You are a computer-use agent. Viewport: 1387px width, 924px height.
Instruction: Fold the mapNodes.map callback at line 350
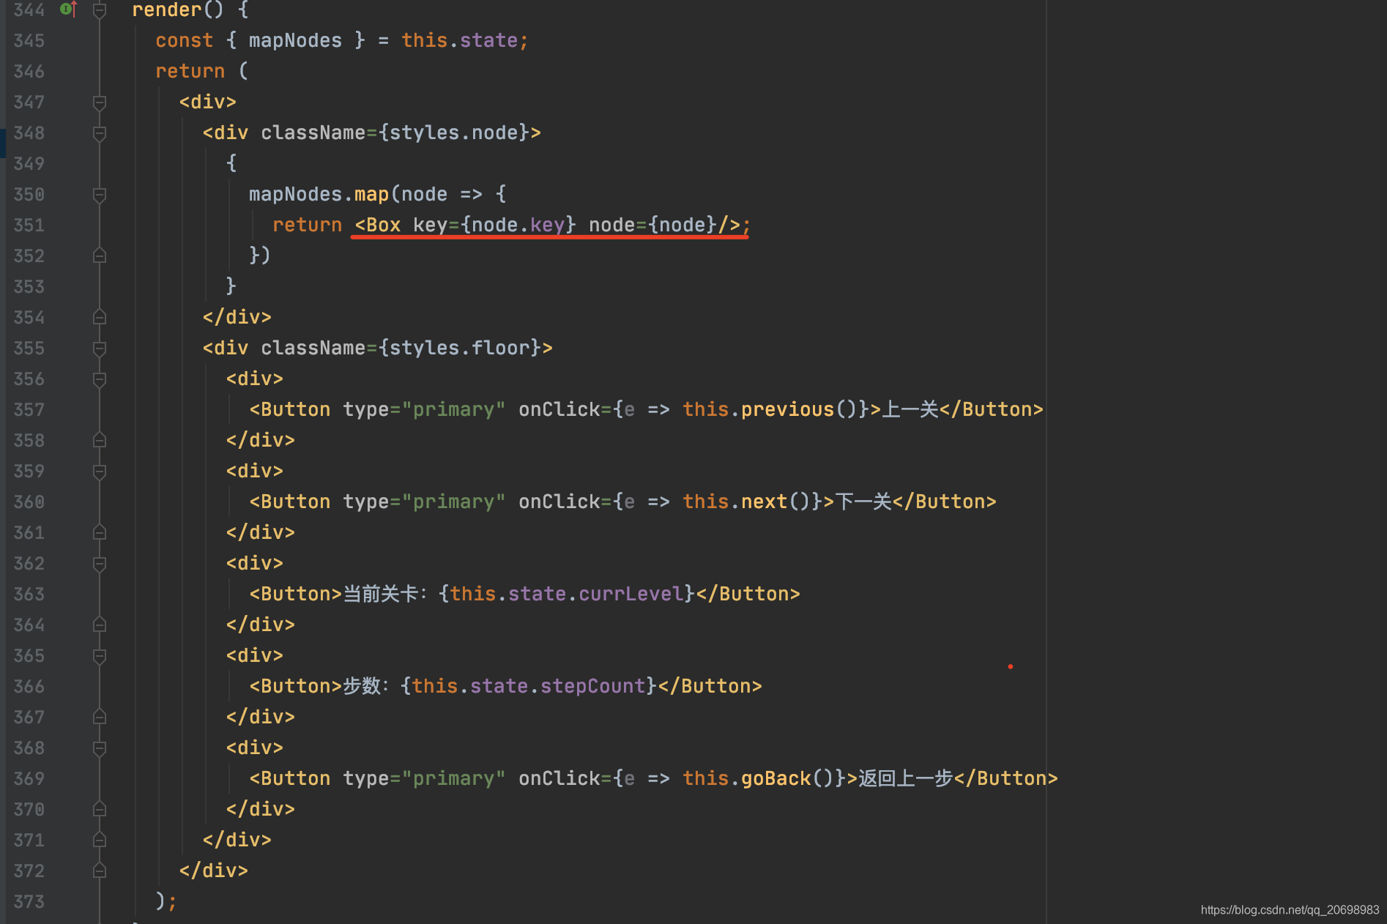pos(100,195)
